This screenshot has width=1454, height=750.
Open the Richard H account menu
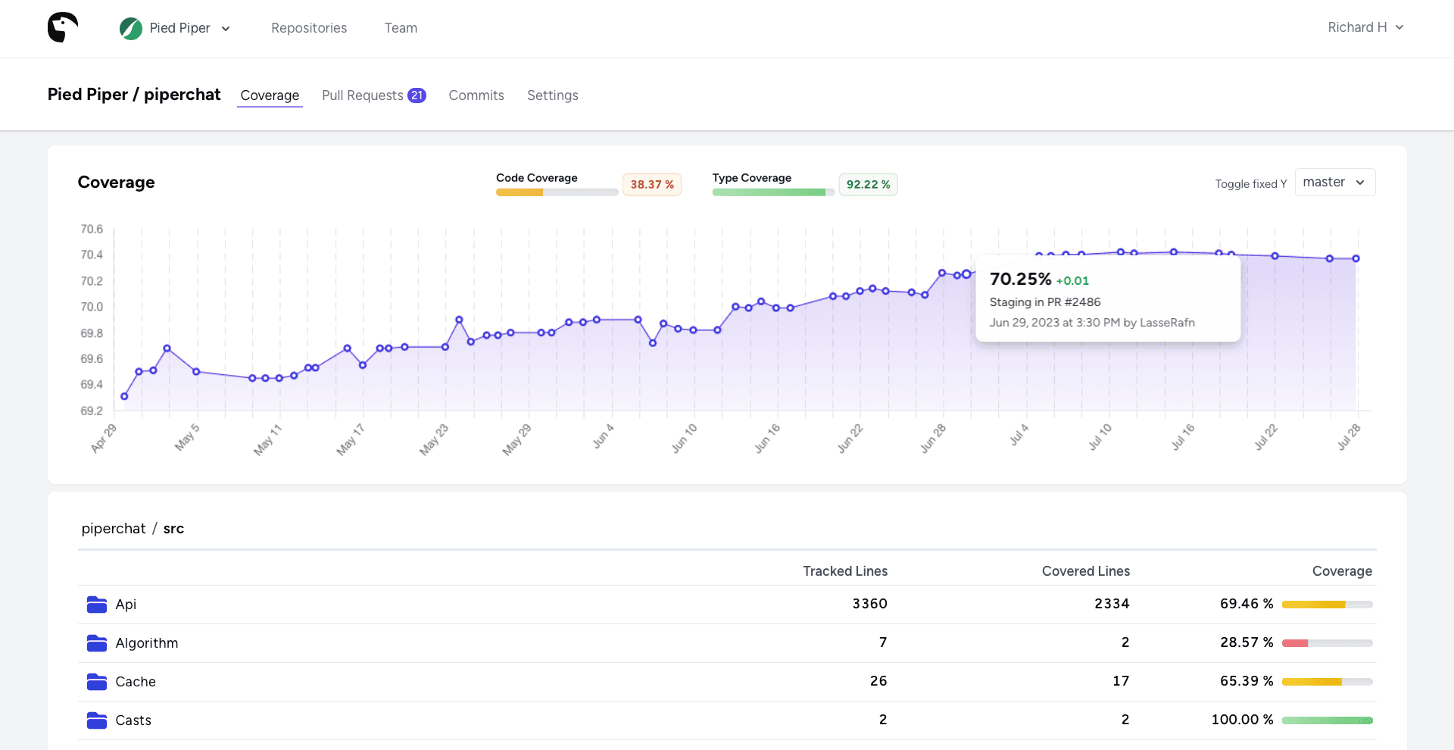1365,27
